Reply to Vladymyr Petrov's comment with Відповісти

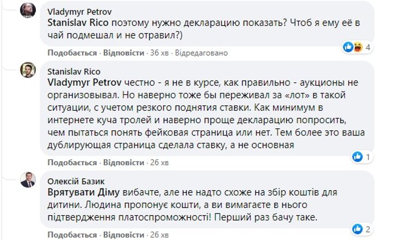click(x=123, y=53)
